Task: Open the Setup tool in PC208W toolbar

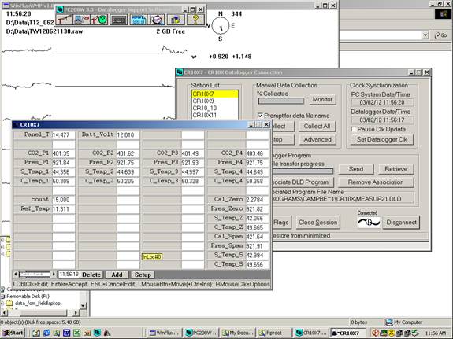Action: point(64,20)
